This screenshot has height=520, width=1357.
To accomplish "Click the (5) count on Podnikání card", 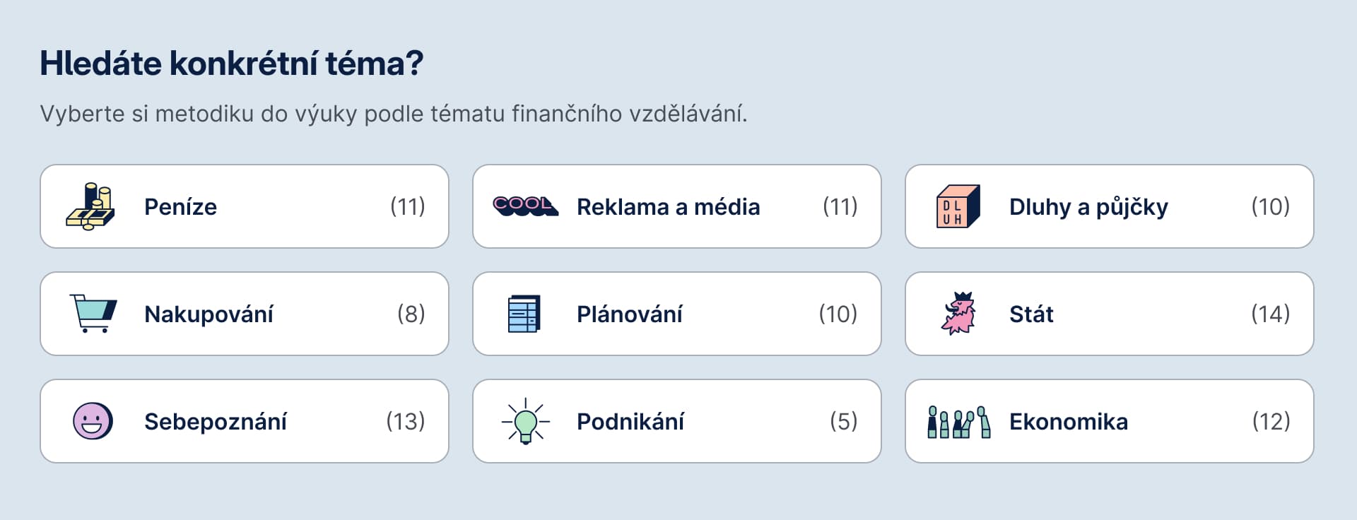I will (x=843, y=421).
